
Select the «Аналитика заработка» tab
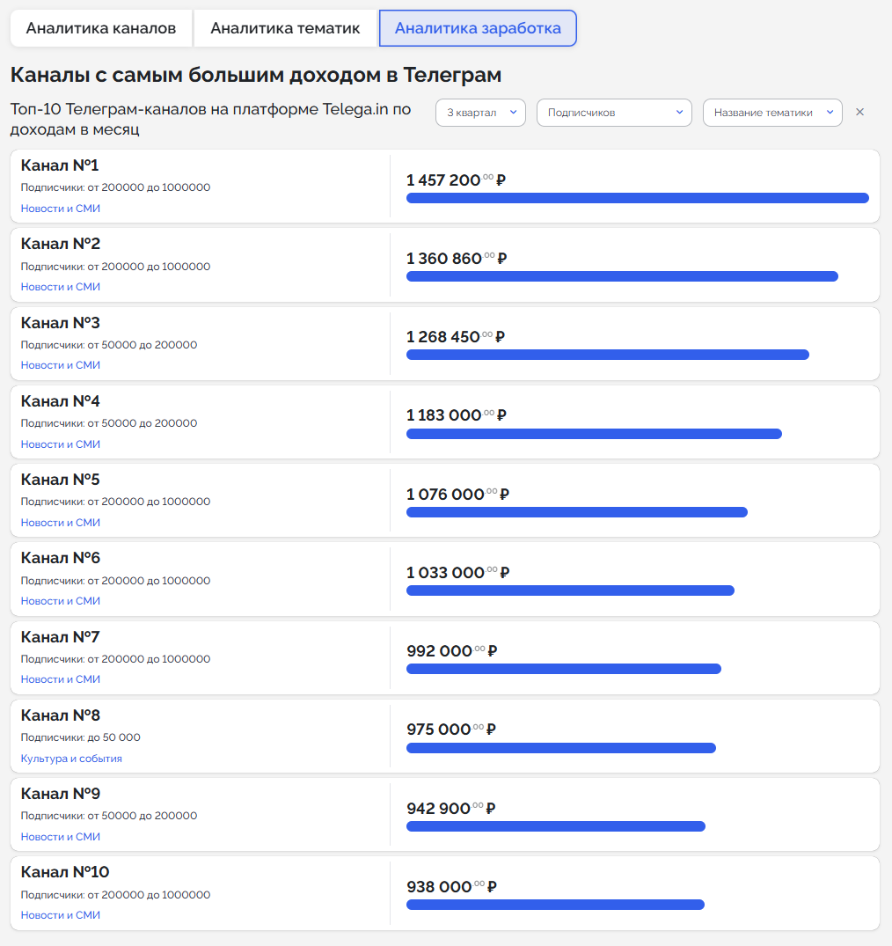click(x=478, y=28)
